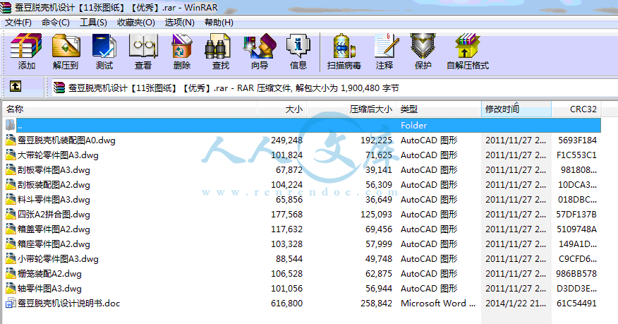Screen dimensions: 618x324
Task: Sort by 修改时间 column header
Action: coord(516,109)
